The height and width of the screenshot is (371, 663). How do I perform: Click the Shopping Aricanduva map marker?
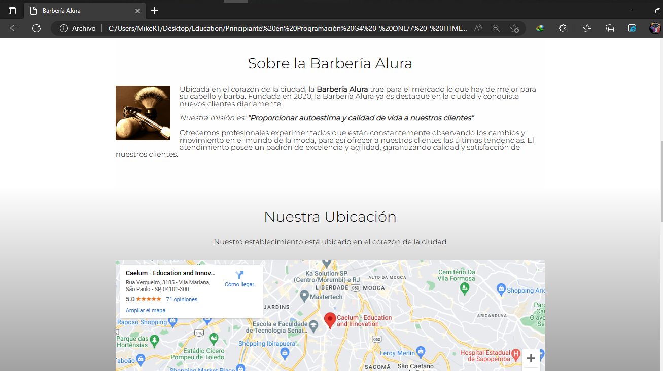pos(501,289)
